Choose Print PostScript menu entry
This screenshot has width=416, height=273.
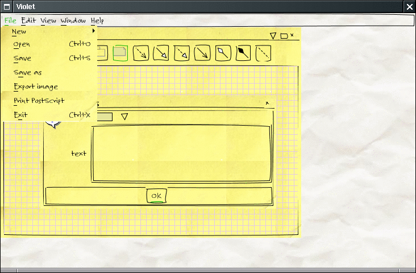39,101
